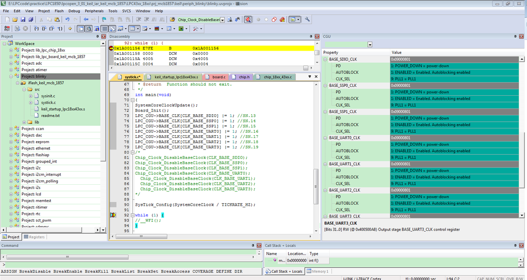Select the Memory 1 tab
The width and height of the screenshot is (527, 280).
tap(319, 271)
